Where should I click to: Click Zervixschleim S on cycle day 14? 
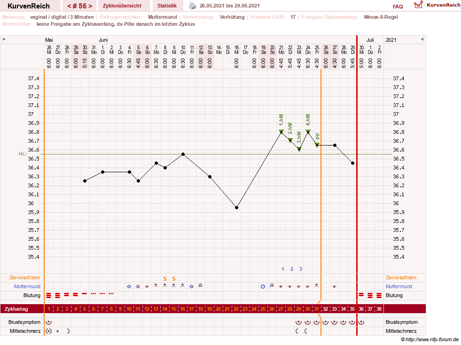click(x=165, y=279)
